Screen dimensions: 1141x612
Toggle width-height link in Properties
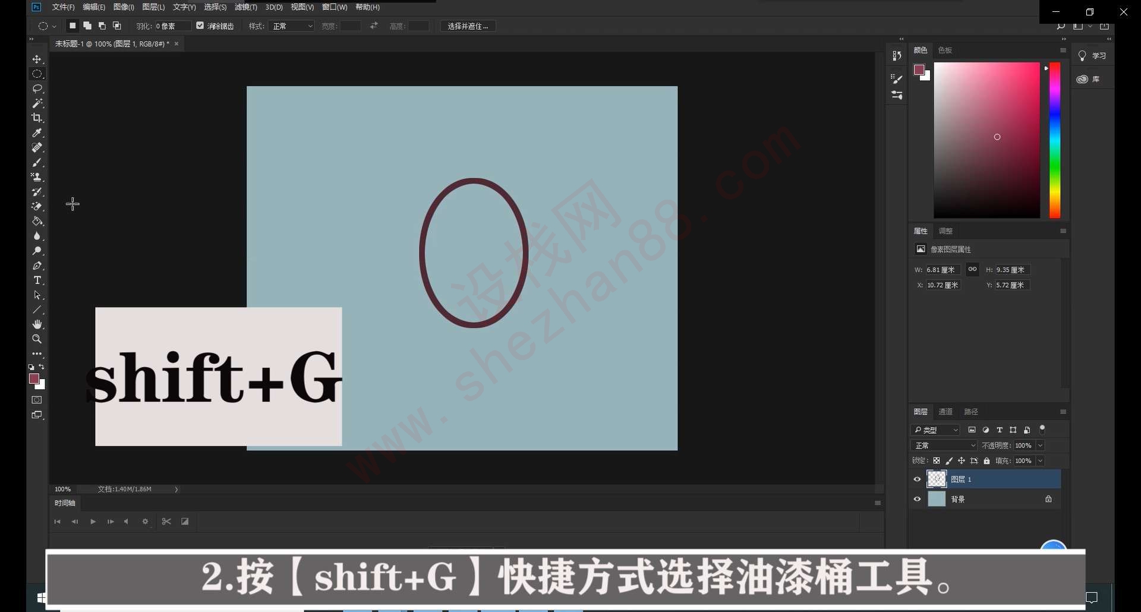[972, 269]
